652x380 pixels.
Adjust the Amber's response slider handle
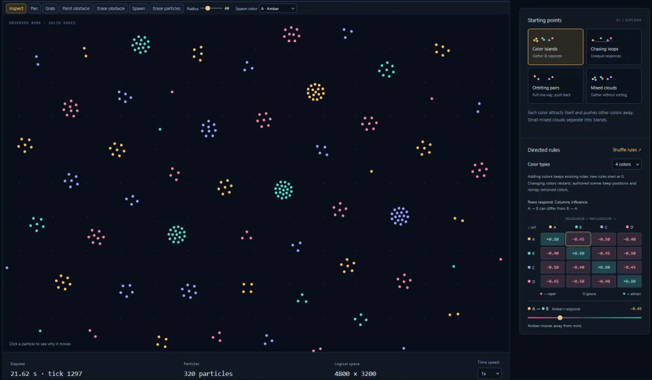pos(560,318)
